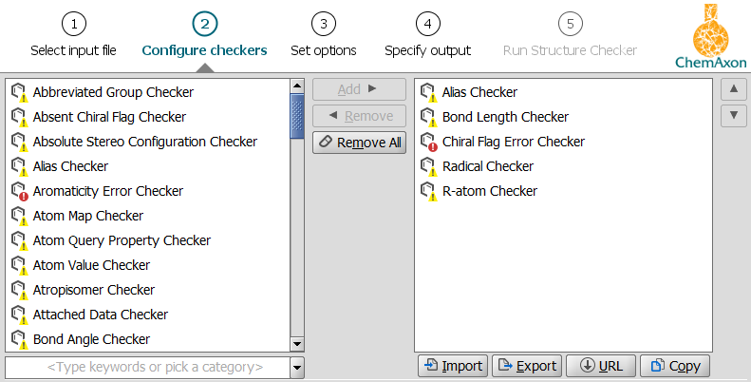Open step 4 Specify output
The image size is (751, 382).
[427, 35]
